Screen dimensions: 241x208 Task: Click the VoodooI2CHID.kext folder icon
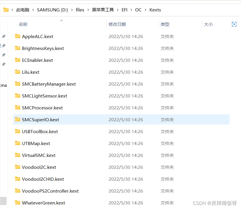tap(17, 179)
